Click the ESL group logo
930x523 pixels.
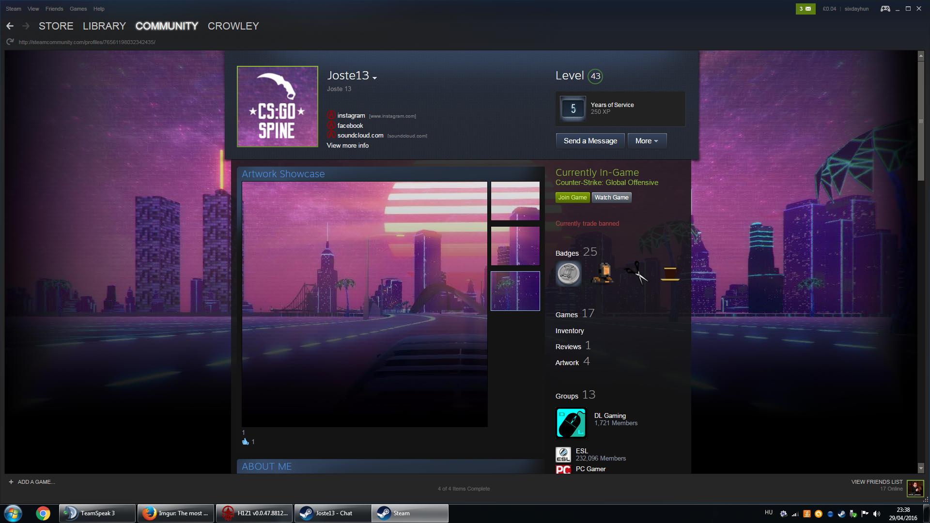(x=563, y=454)
